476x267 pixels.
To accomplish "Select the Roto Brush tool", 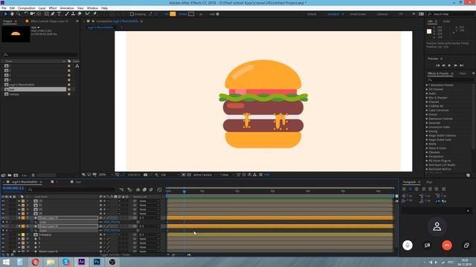I will (x=88, y=14).
